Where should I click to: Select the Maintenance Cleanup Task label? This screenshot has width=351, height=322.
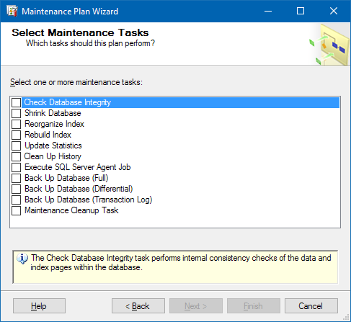pos(71,210)
